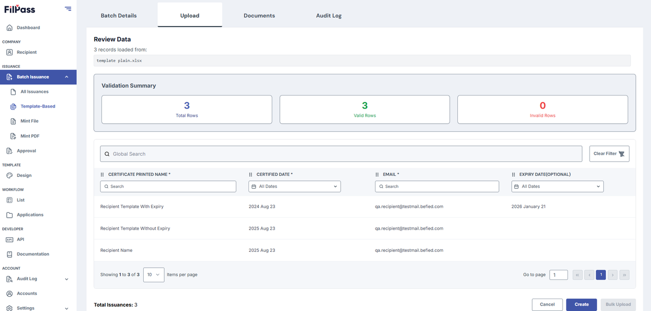
Task: Click the drag handle of Certified Date column
Action: click(251, 174)
